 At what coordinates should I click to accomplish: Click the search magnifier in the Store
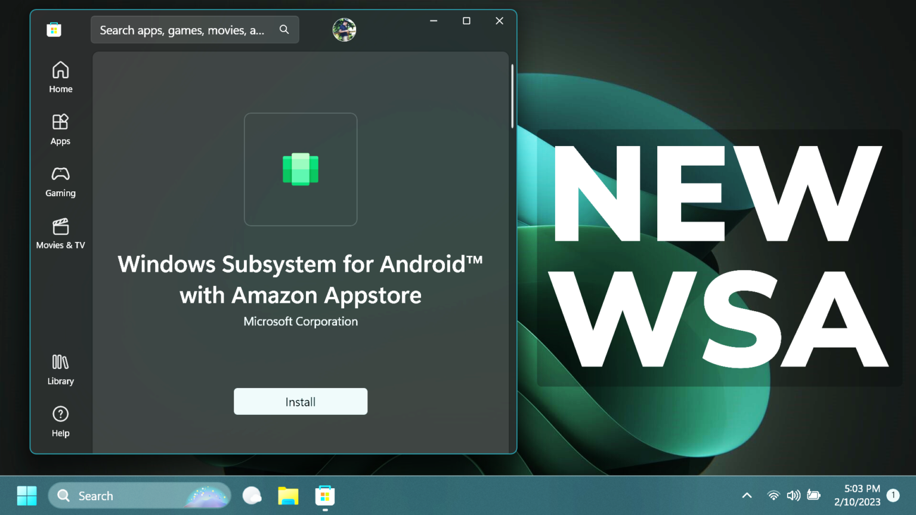click(284, 29)
